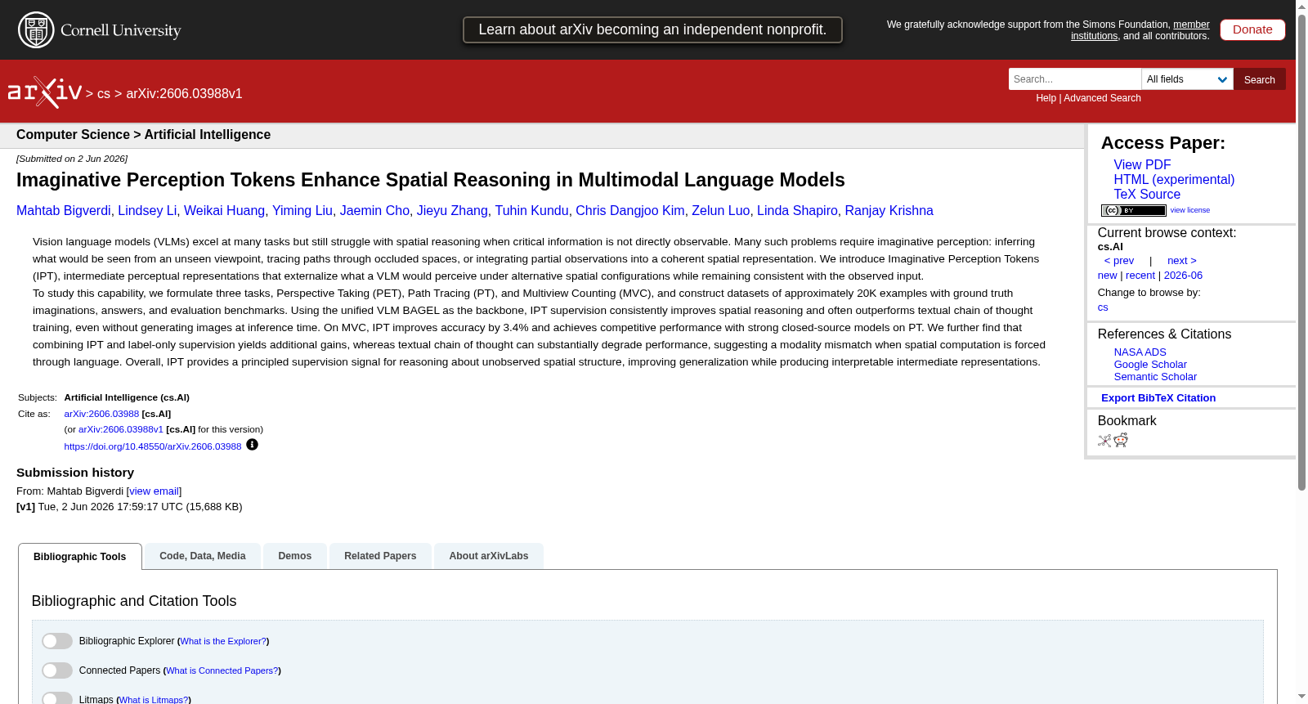Open HTML (experimental) link
Viewport: 1308px width, 704px height.
coord(1174,180)
